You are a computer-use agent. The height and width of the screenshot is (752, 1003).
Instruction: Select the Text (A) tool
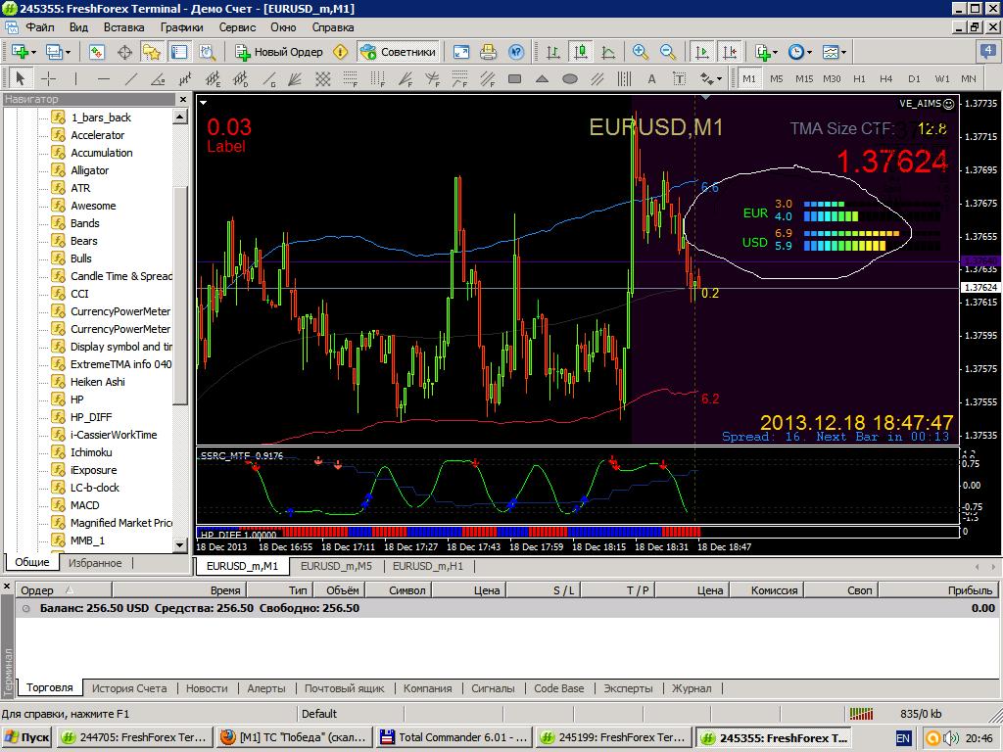point(651,78)
